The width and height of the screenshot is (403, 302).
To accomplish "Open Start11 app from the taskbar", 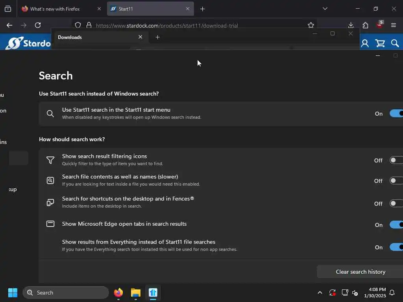I will (153, 293).
